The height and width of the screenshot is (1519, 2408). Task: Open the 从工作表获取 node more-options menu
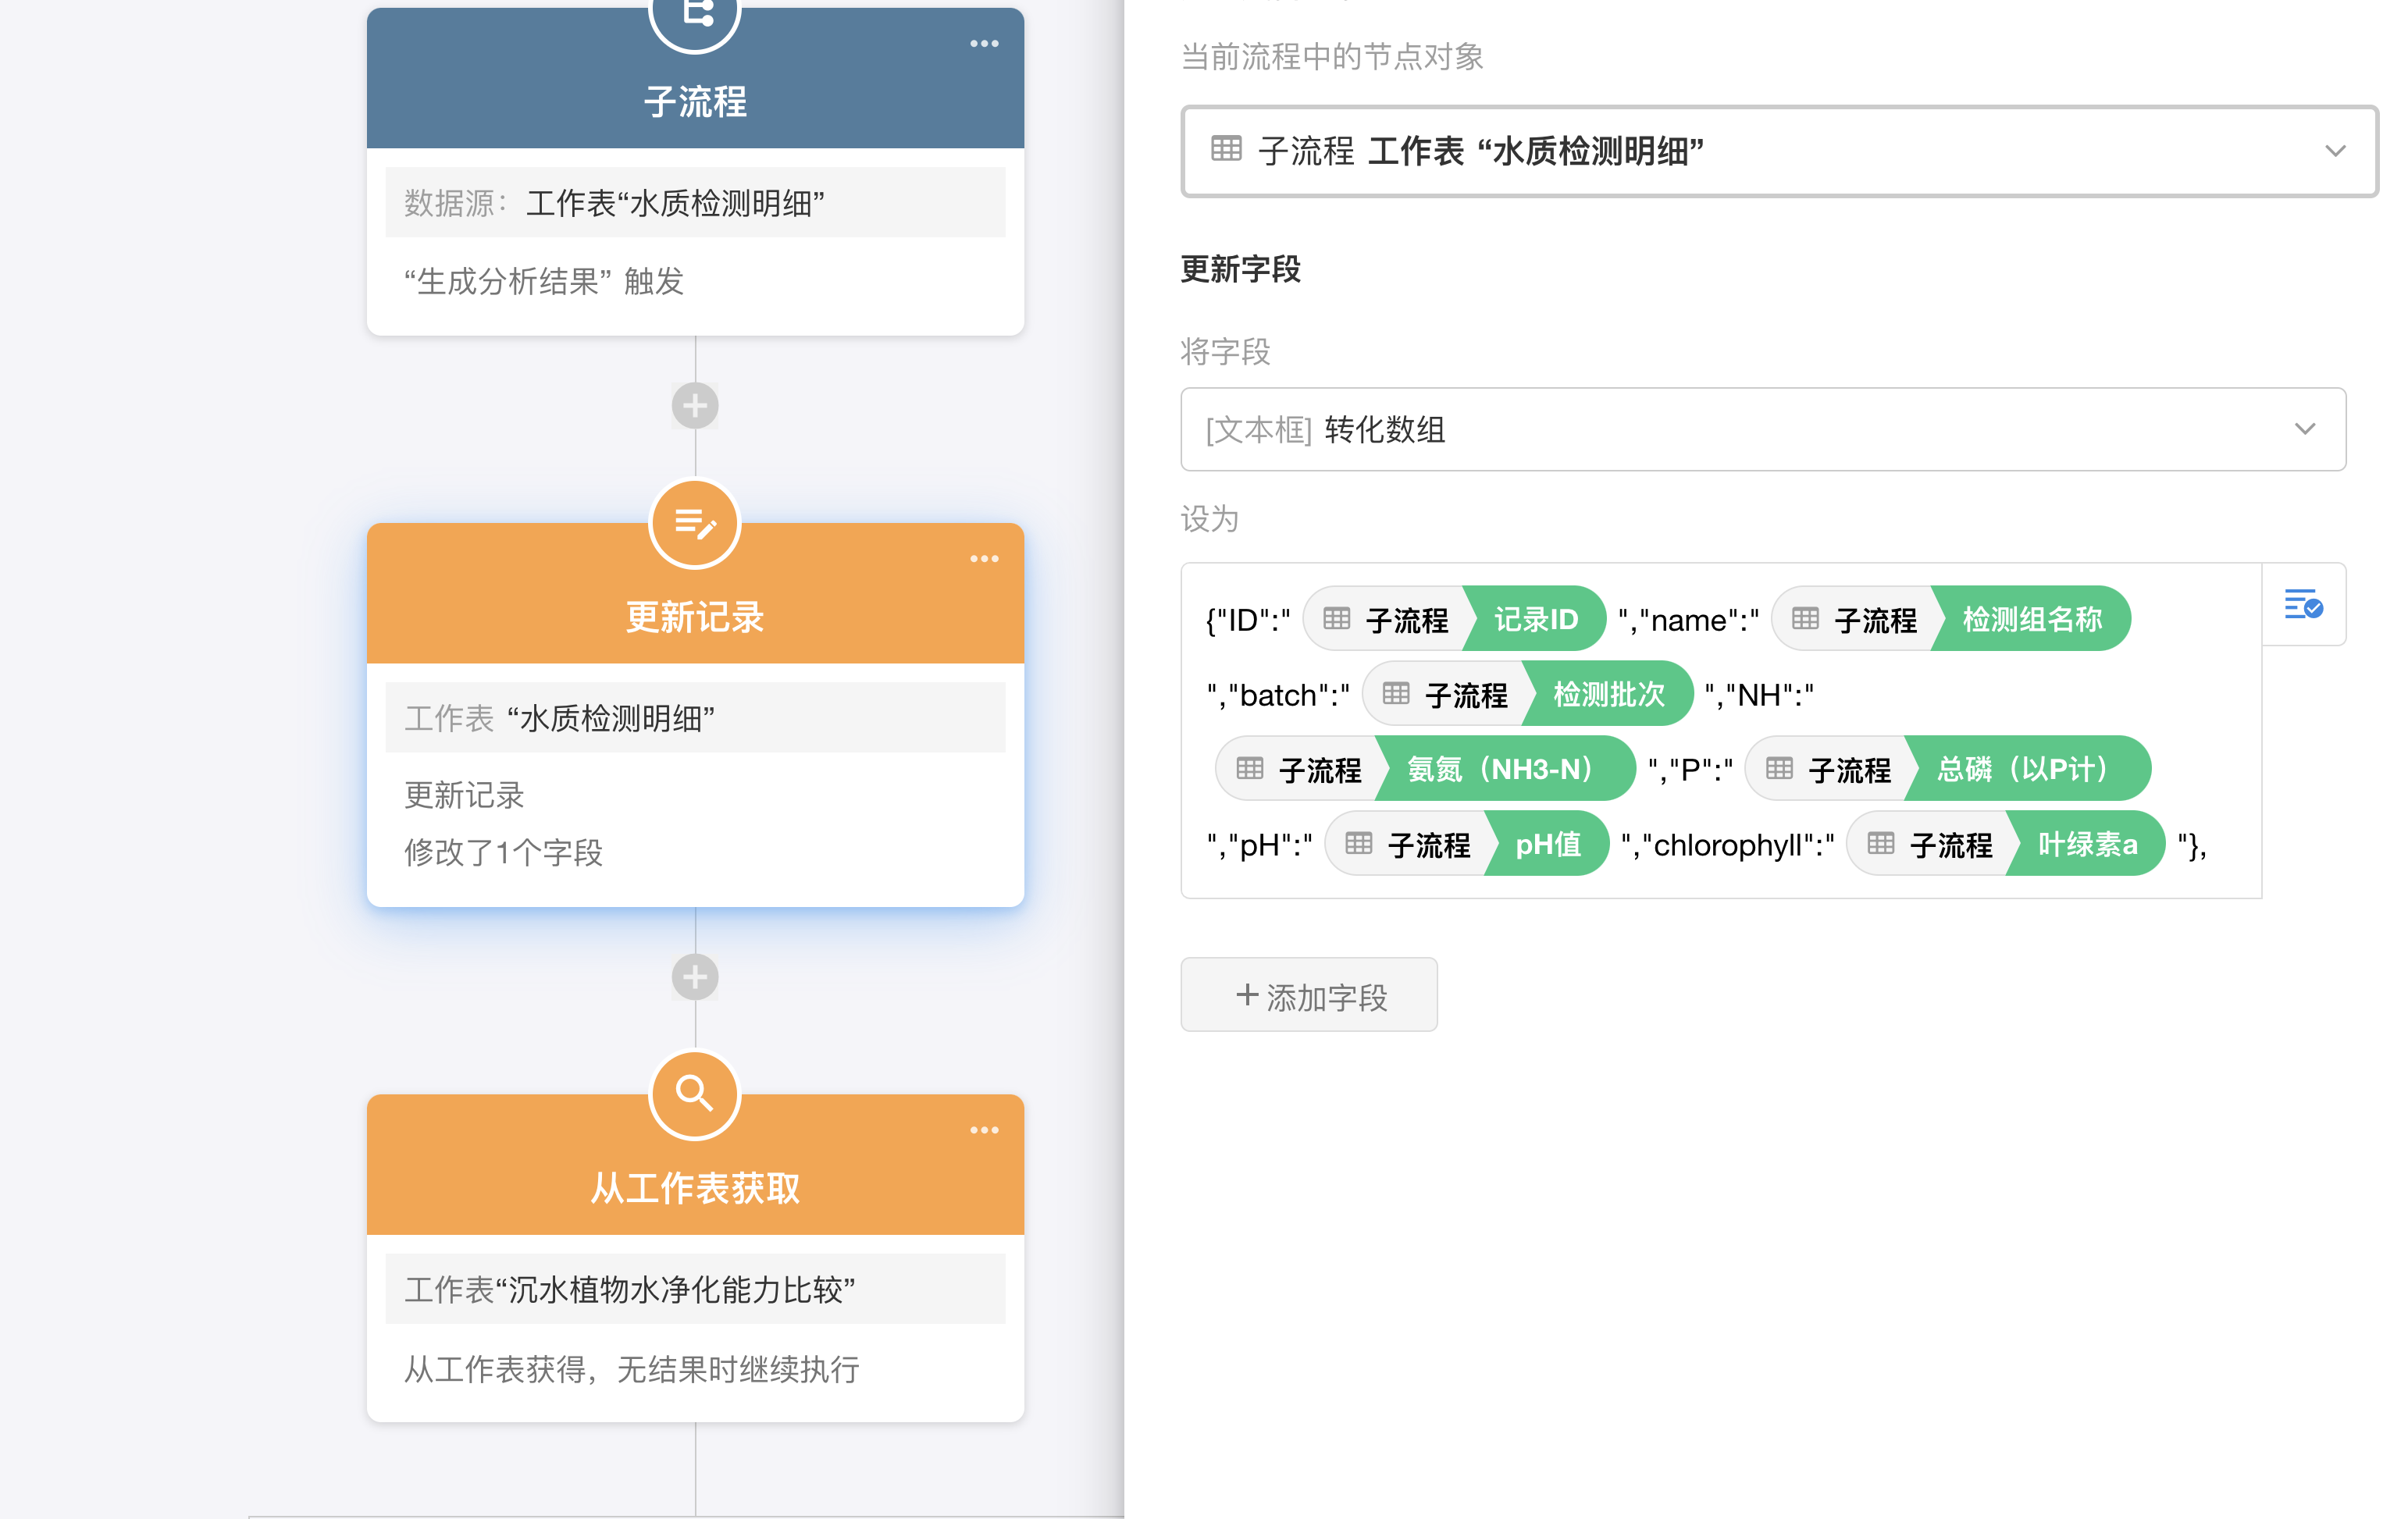tap(984, 1130)
